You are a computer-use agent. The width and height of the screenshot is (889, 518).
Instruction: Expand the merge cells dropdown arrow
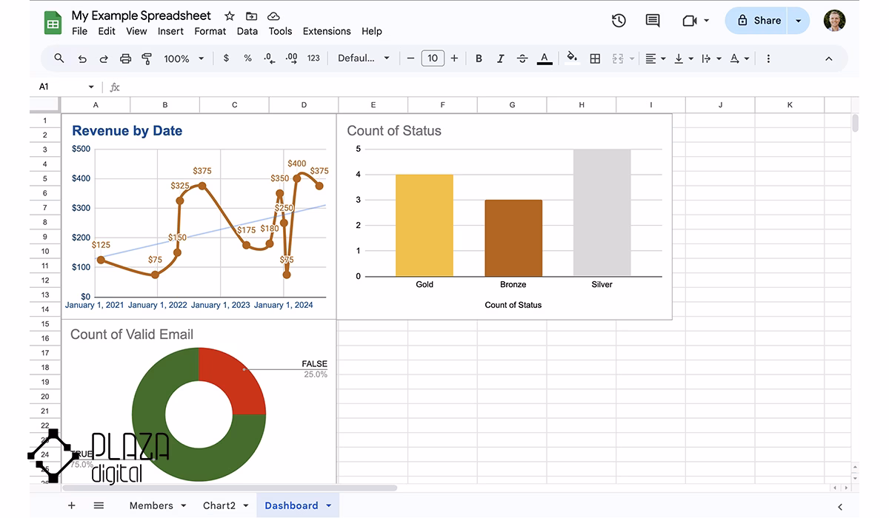632,59
